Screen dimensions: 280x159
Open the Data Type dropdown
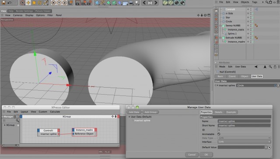click(244, 138)
